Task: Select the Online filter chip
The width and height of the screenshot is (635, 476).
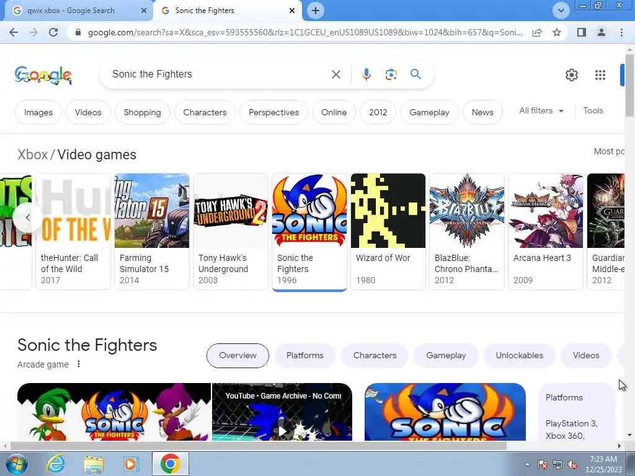Action: click(334, 112)
